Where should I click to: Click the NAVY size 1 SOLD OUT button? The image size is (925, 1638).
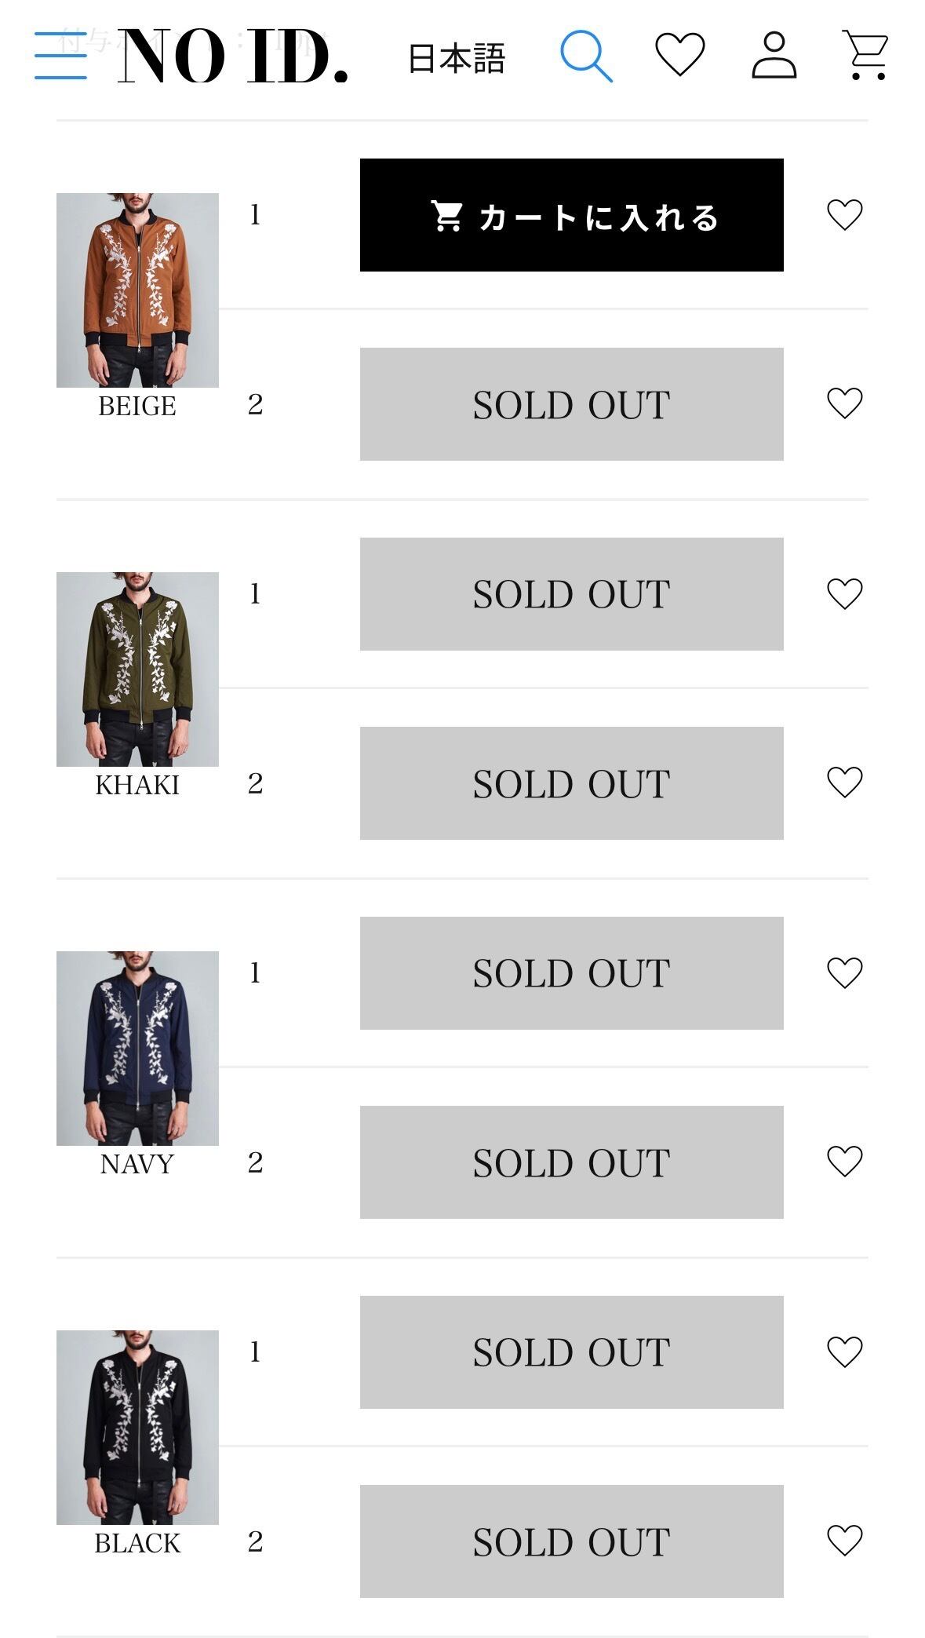click(x=571, y=973)
